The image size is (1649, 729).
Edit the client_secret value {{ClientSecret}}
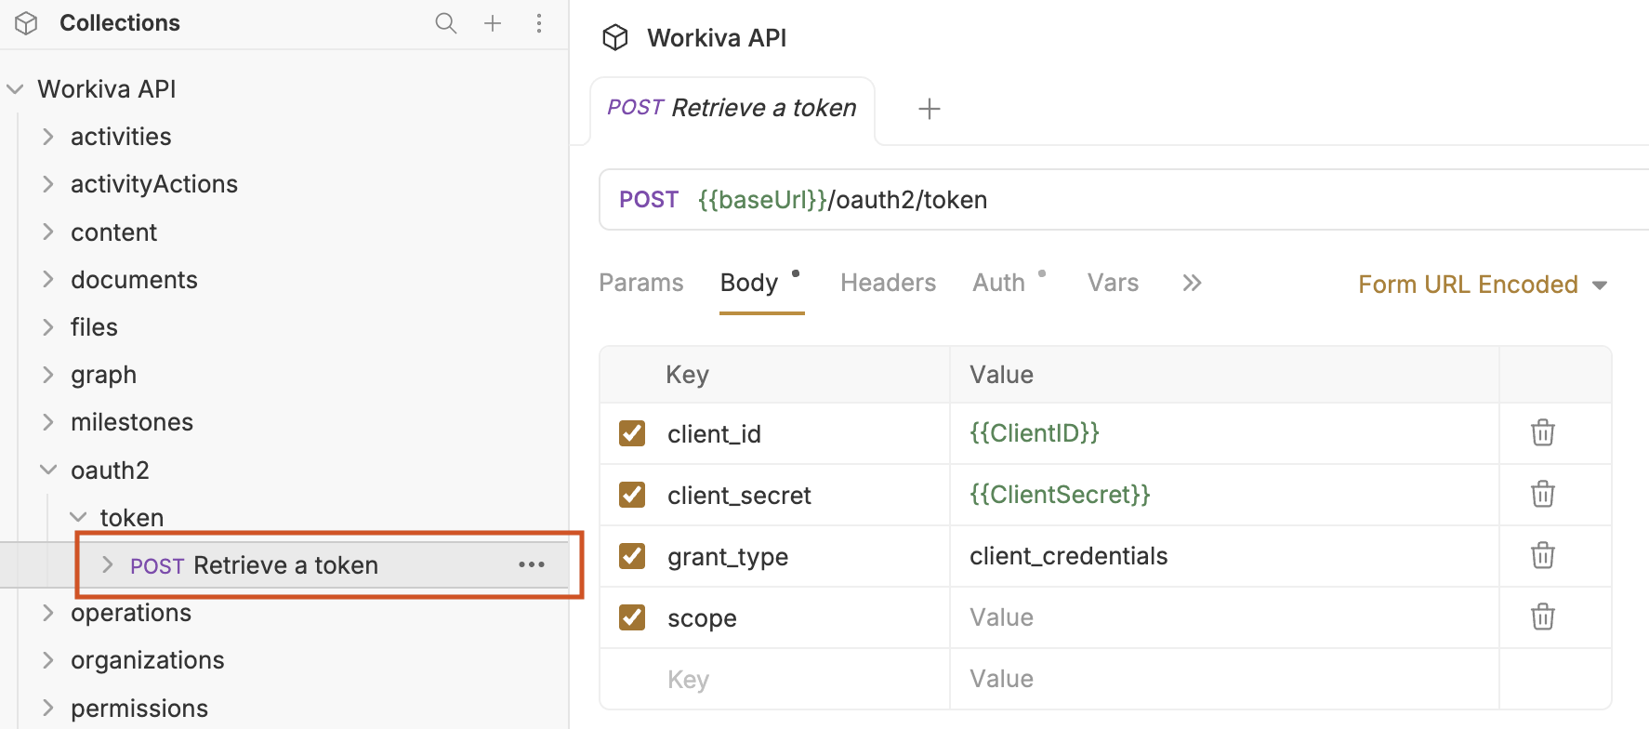click(x=1060, y=494)
